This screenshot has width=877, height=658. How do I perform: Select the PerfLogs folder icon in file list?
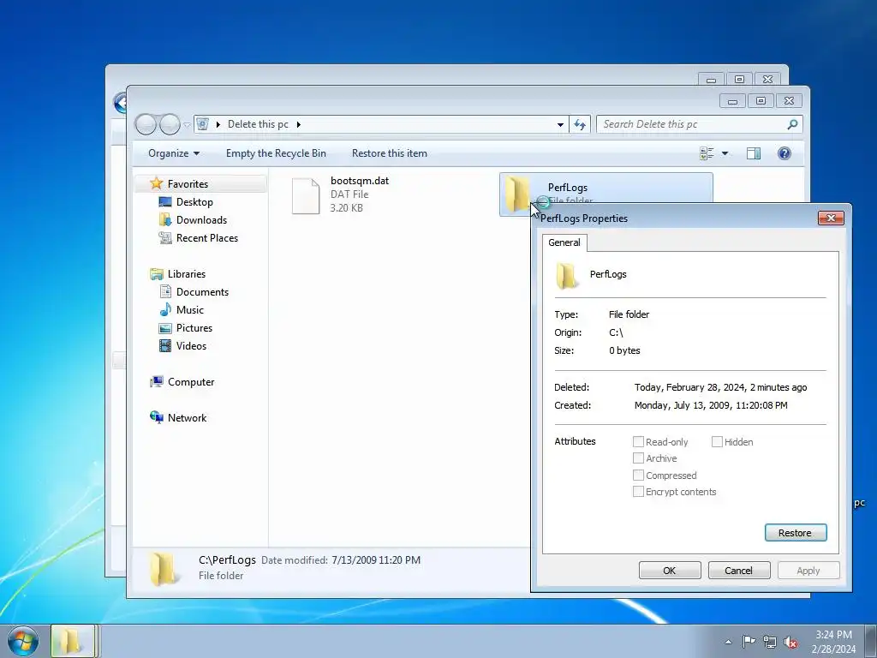(516, 194)
